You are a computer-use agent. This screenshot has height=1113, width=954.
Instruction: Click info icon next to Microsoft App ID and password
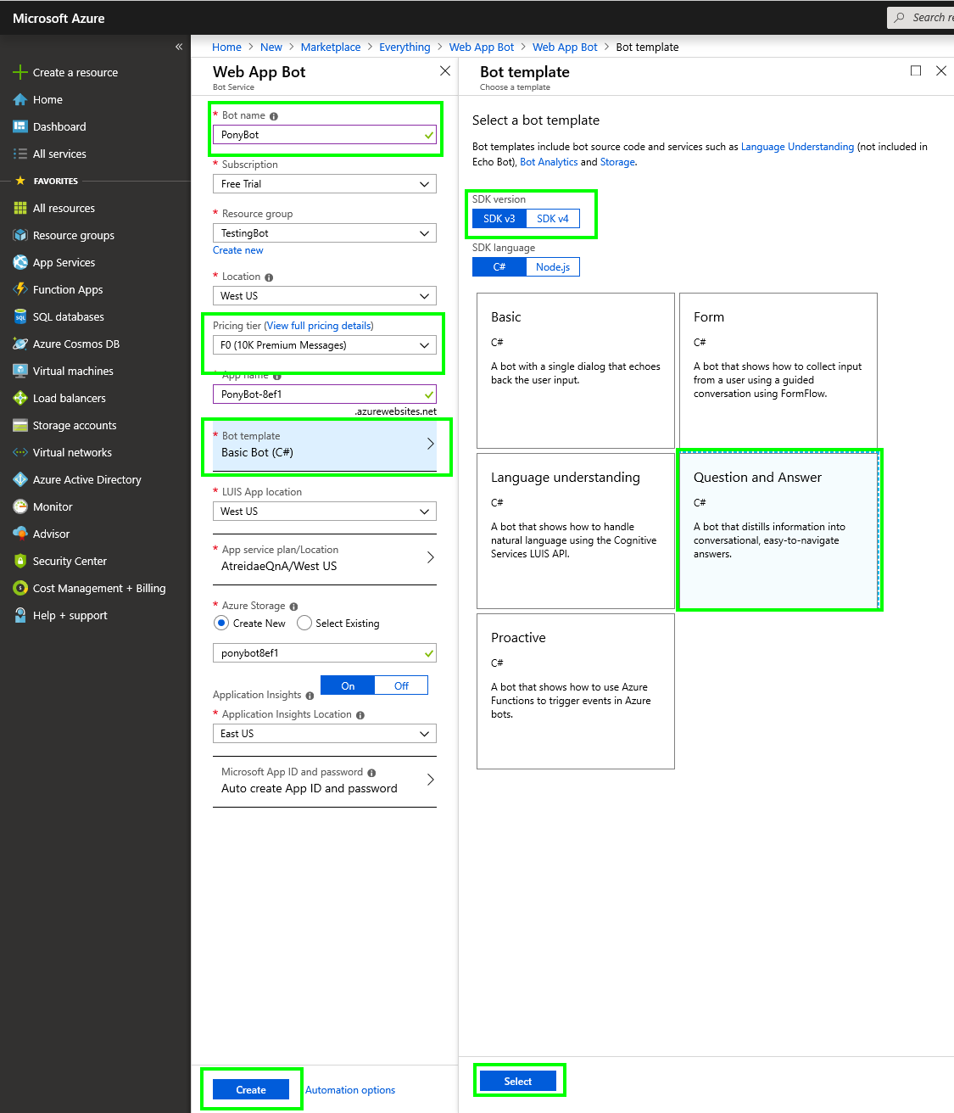click(371, 773)
